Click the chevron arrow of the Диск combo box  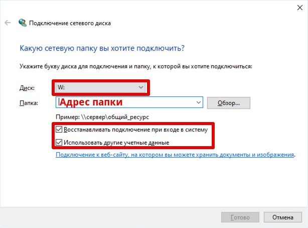pyautogui.click(x=141, y=87)
